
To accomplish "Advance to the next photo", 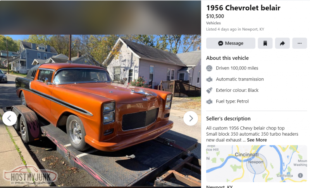I will tap(191, 118).
